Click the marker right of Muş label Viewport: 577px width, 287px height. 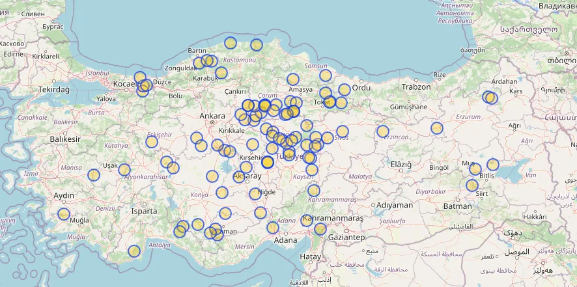pos(475,169)
